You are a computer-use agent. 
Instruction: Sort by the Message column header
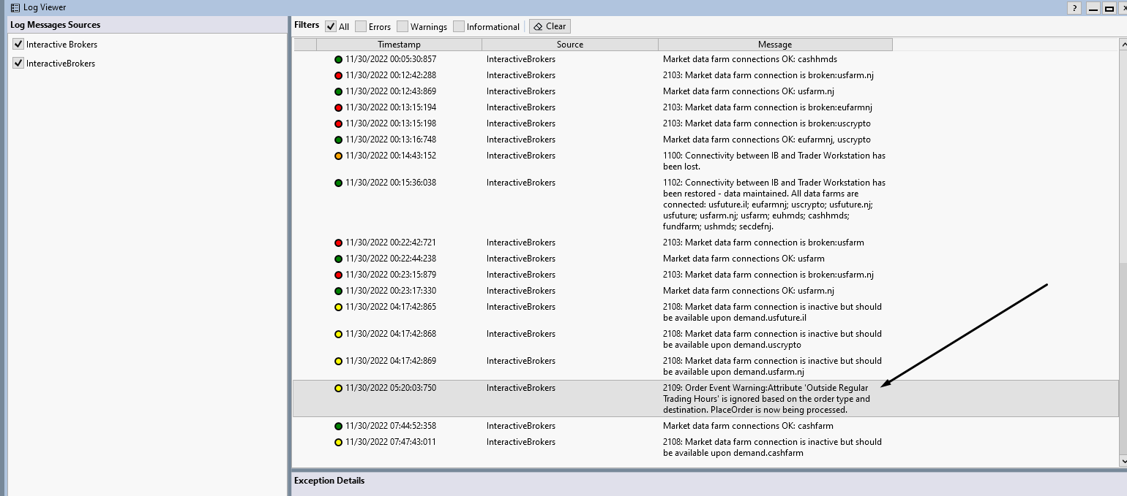coord(775,45)
